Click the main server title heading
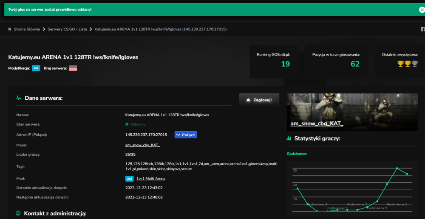The width and height of the screenshot is (425, 219). click(73, 57)
